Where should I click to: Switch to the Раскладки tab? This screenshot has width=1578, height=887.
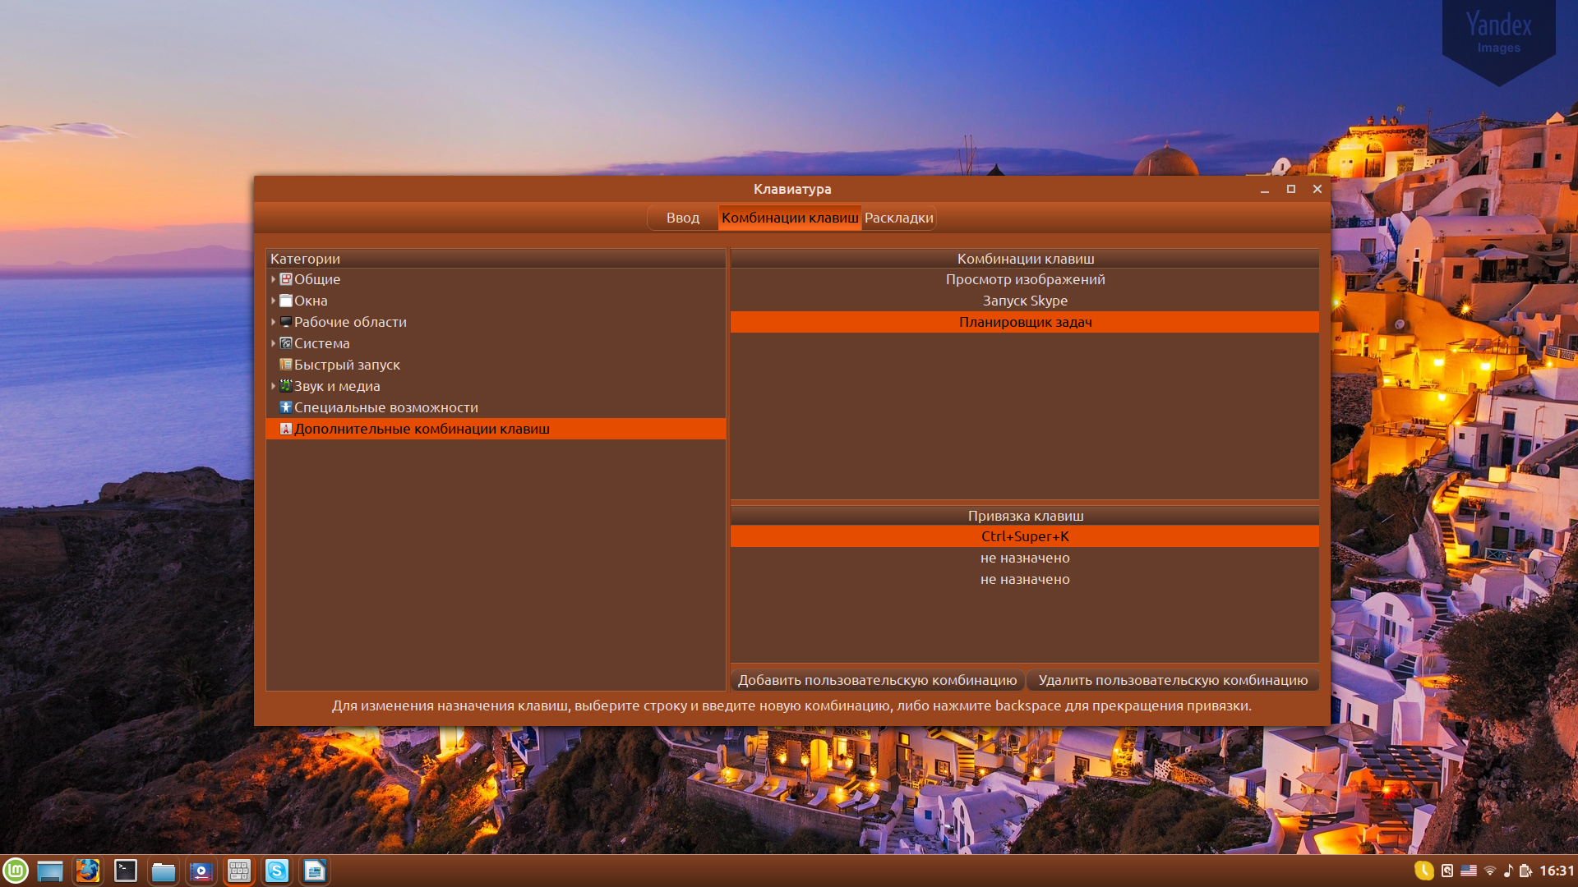(x=898, y=218)
